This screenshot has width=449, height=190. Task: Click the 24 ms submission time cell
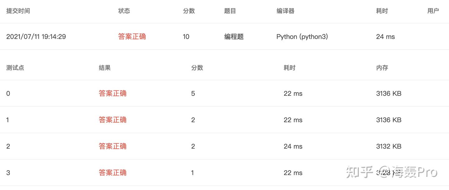[x=385, y=37]
